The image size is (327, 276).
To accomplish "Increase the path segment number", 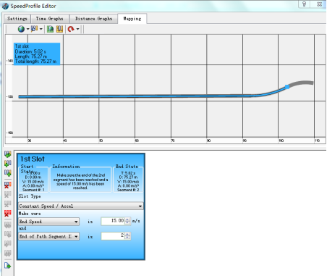I will [x=127, y=234].
